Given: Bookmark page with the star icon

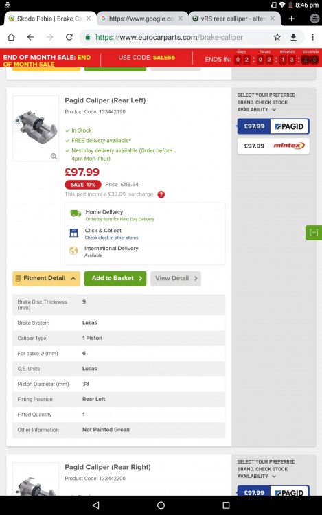Looking at the screenshot, I should coord(277,37).
